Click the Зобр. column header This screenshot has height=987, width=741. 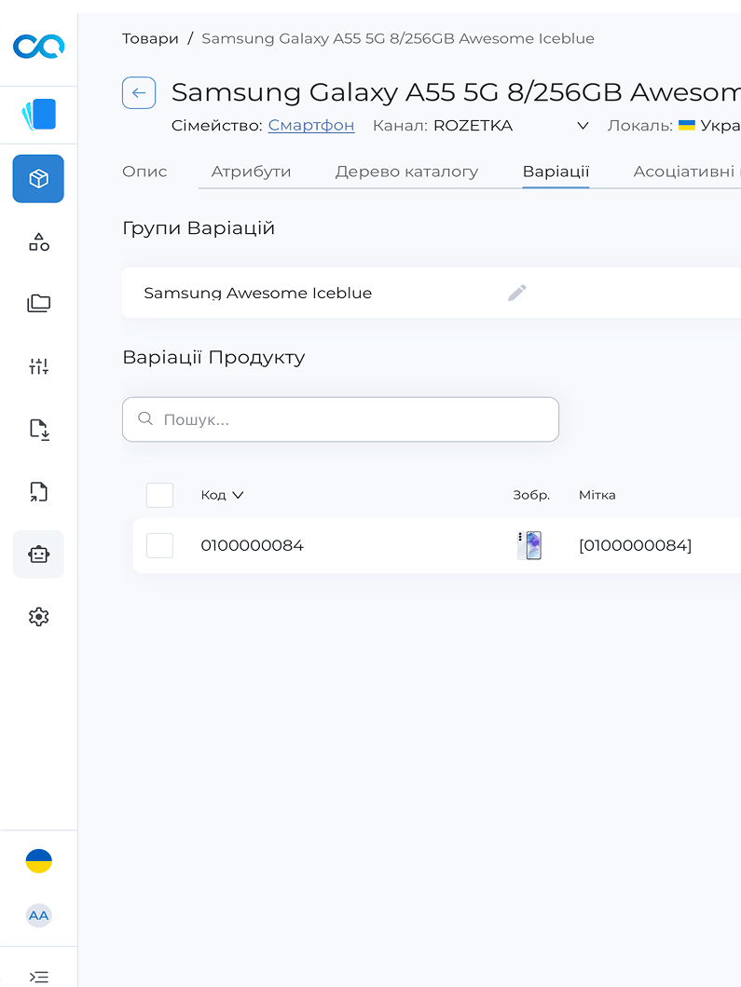[x=531, y=495]
